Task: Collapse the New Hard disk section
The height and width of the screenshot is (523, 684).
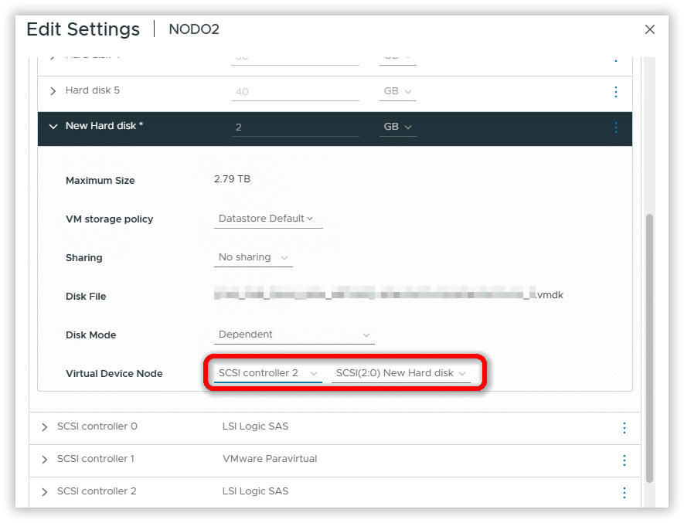Action: [53, 127]
